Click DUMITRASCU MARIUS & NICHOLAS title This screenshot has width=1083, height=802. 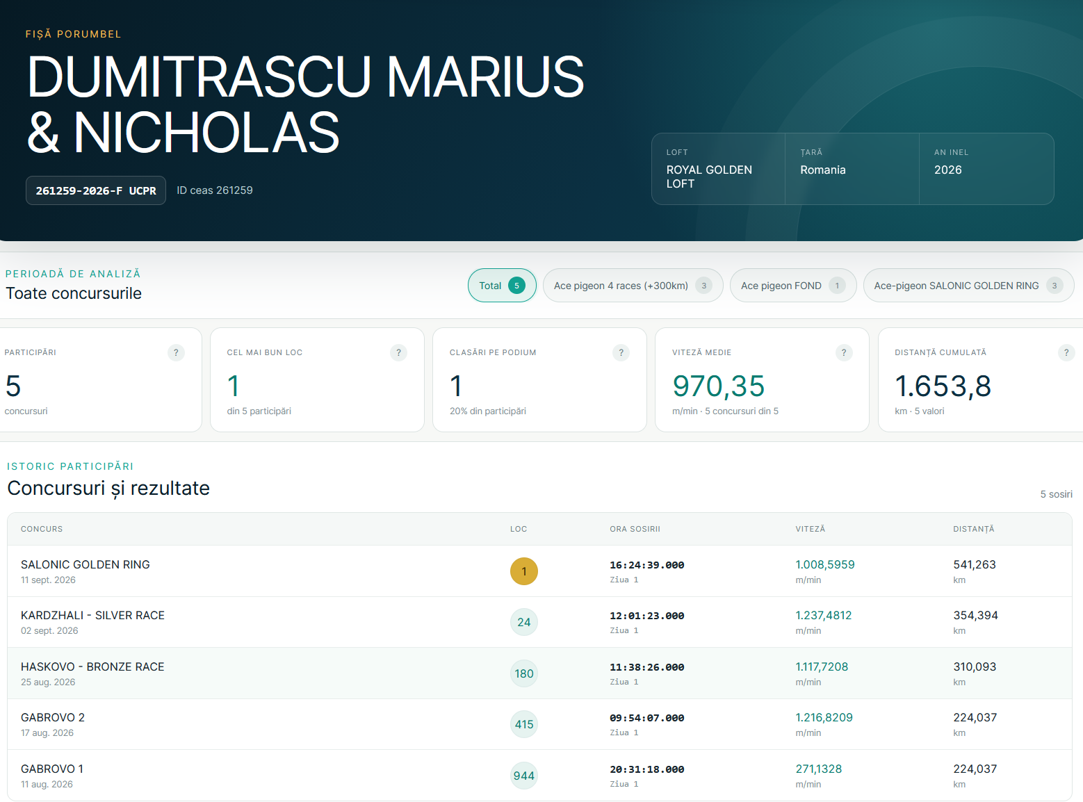click(306, 104)
